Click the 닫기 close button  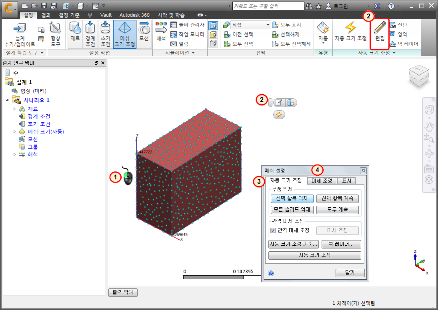[x=350, y=273]
